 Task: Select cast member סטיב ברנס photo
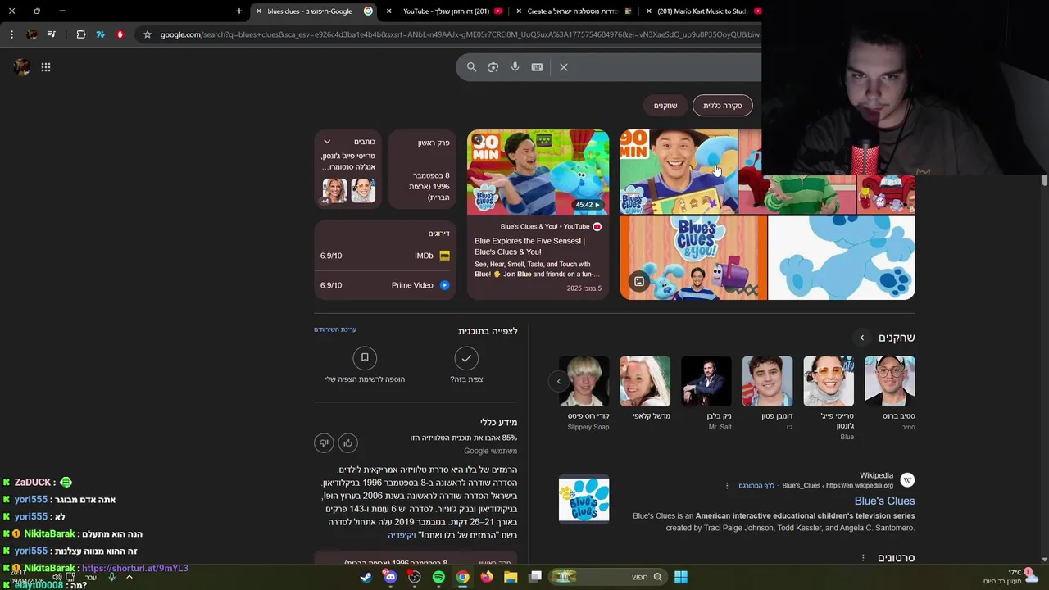click(x=890, y=381)
